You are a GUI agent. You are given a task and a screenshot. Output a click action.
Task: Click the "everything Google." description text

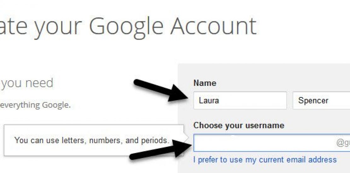(35, 105)
